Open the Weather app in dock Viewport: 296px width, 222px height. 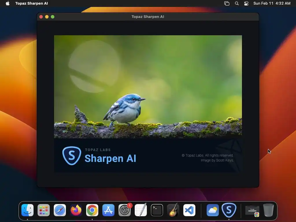[213, 210]
